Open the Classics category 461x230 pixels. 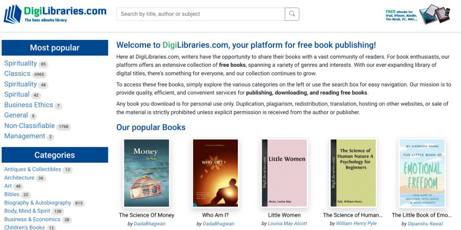click(x=17, y=74)
